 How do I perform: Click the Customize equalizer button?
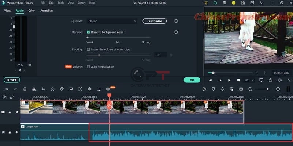click(x=155, y=21)
